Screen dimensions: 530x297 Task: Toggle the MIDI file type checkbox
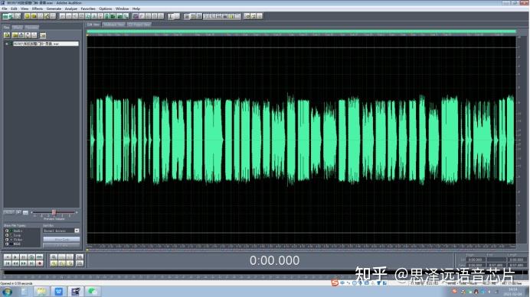pos(7,244)
